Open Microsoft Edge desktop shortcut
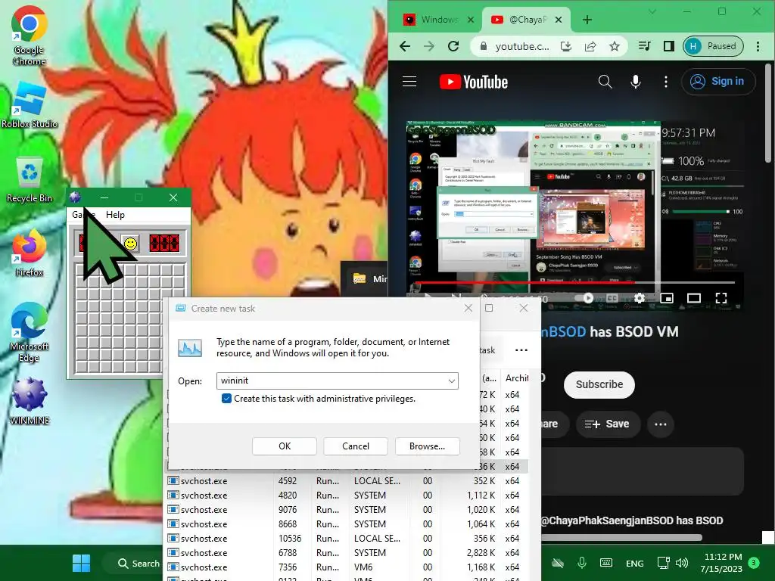Screen dimensions: 775x581 click(x=30, y=333)
